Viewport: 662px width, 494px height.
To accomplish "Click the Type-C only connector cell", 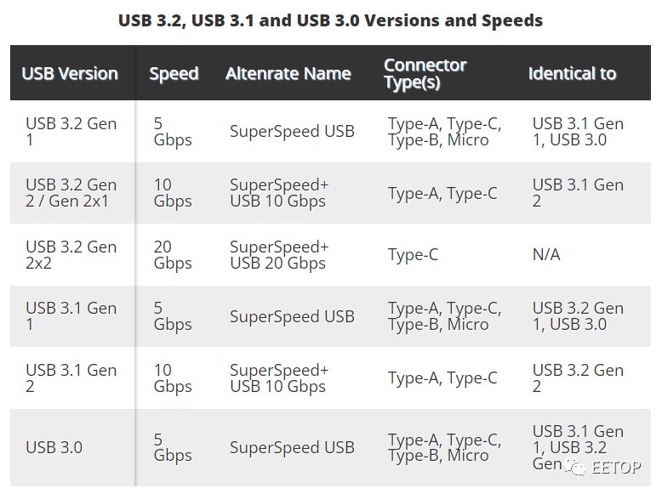I will pos(413,255).
